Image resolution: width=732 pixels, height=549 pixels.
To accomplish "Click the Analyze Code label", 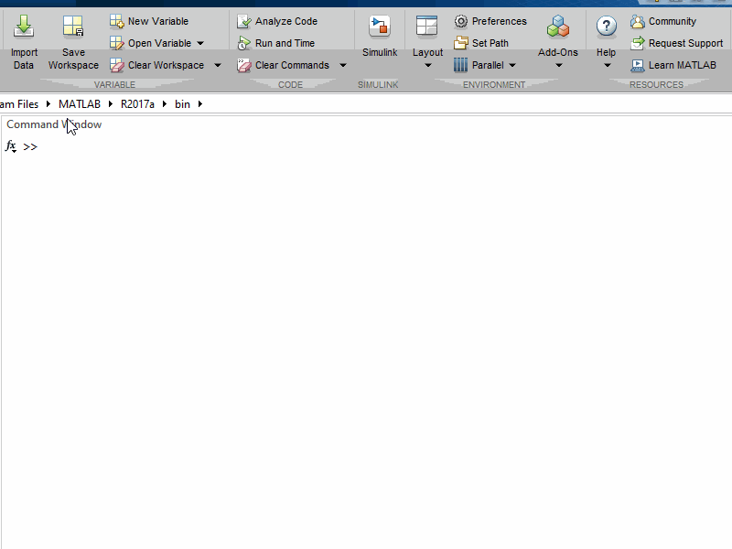I will (286, 21).
